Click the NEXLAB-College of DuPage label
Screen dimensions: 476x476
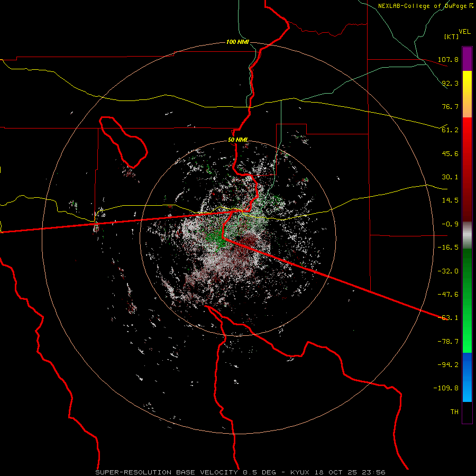[422, 6]
